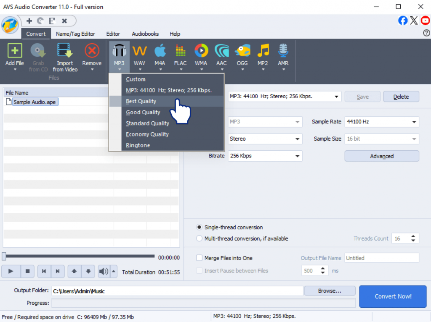This screenshot has height=322, width=431.
Task: Select the MP3 format icon
Action: tap(119, 51)
